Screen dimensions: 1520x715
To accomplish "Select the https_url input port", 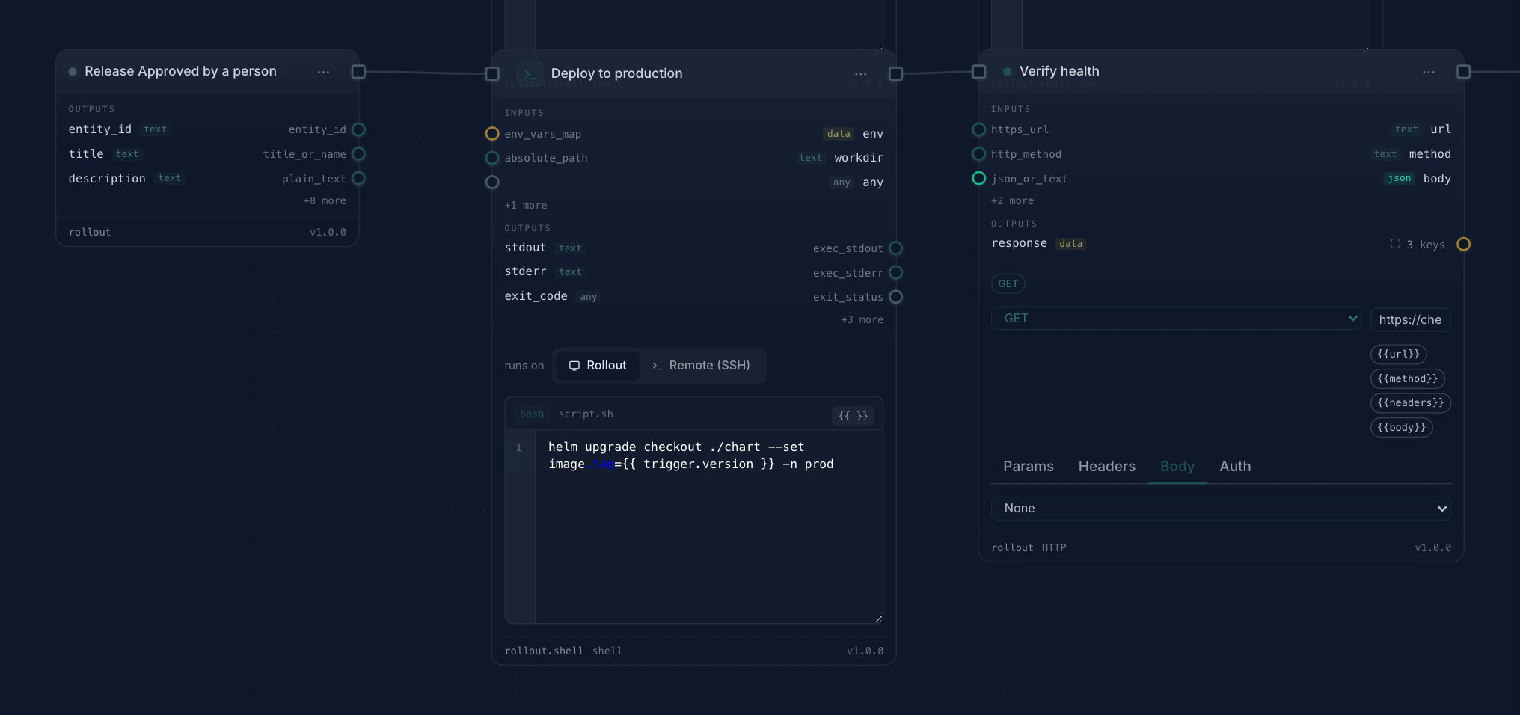I will pos(978,129).
